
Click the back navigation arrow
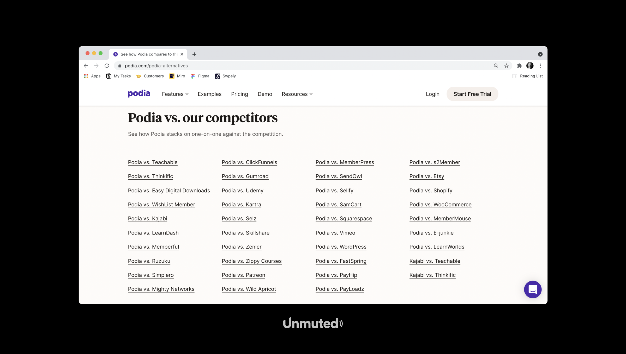tap(86, 66)
